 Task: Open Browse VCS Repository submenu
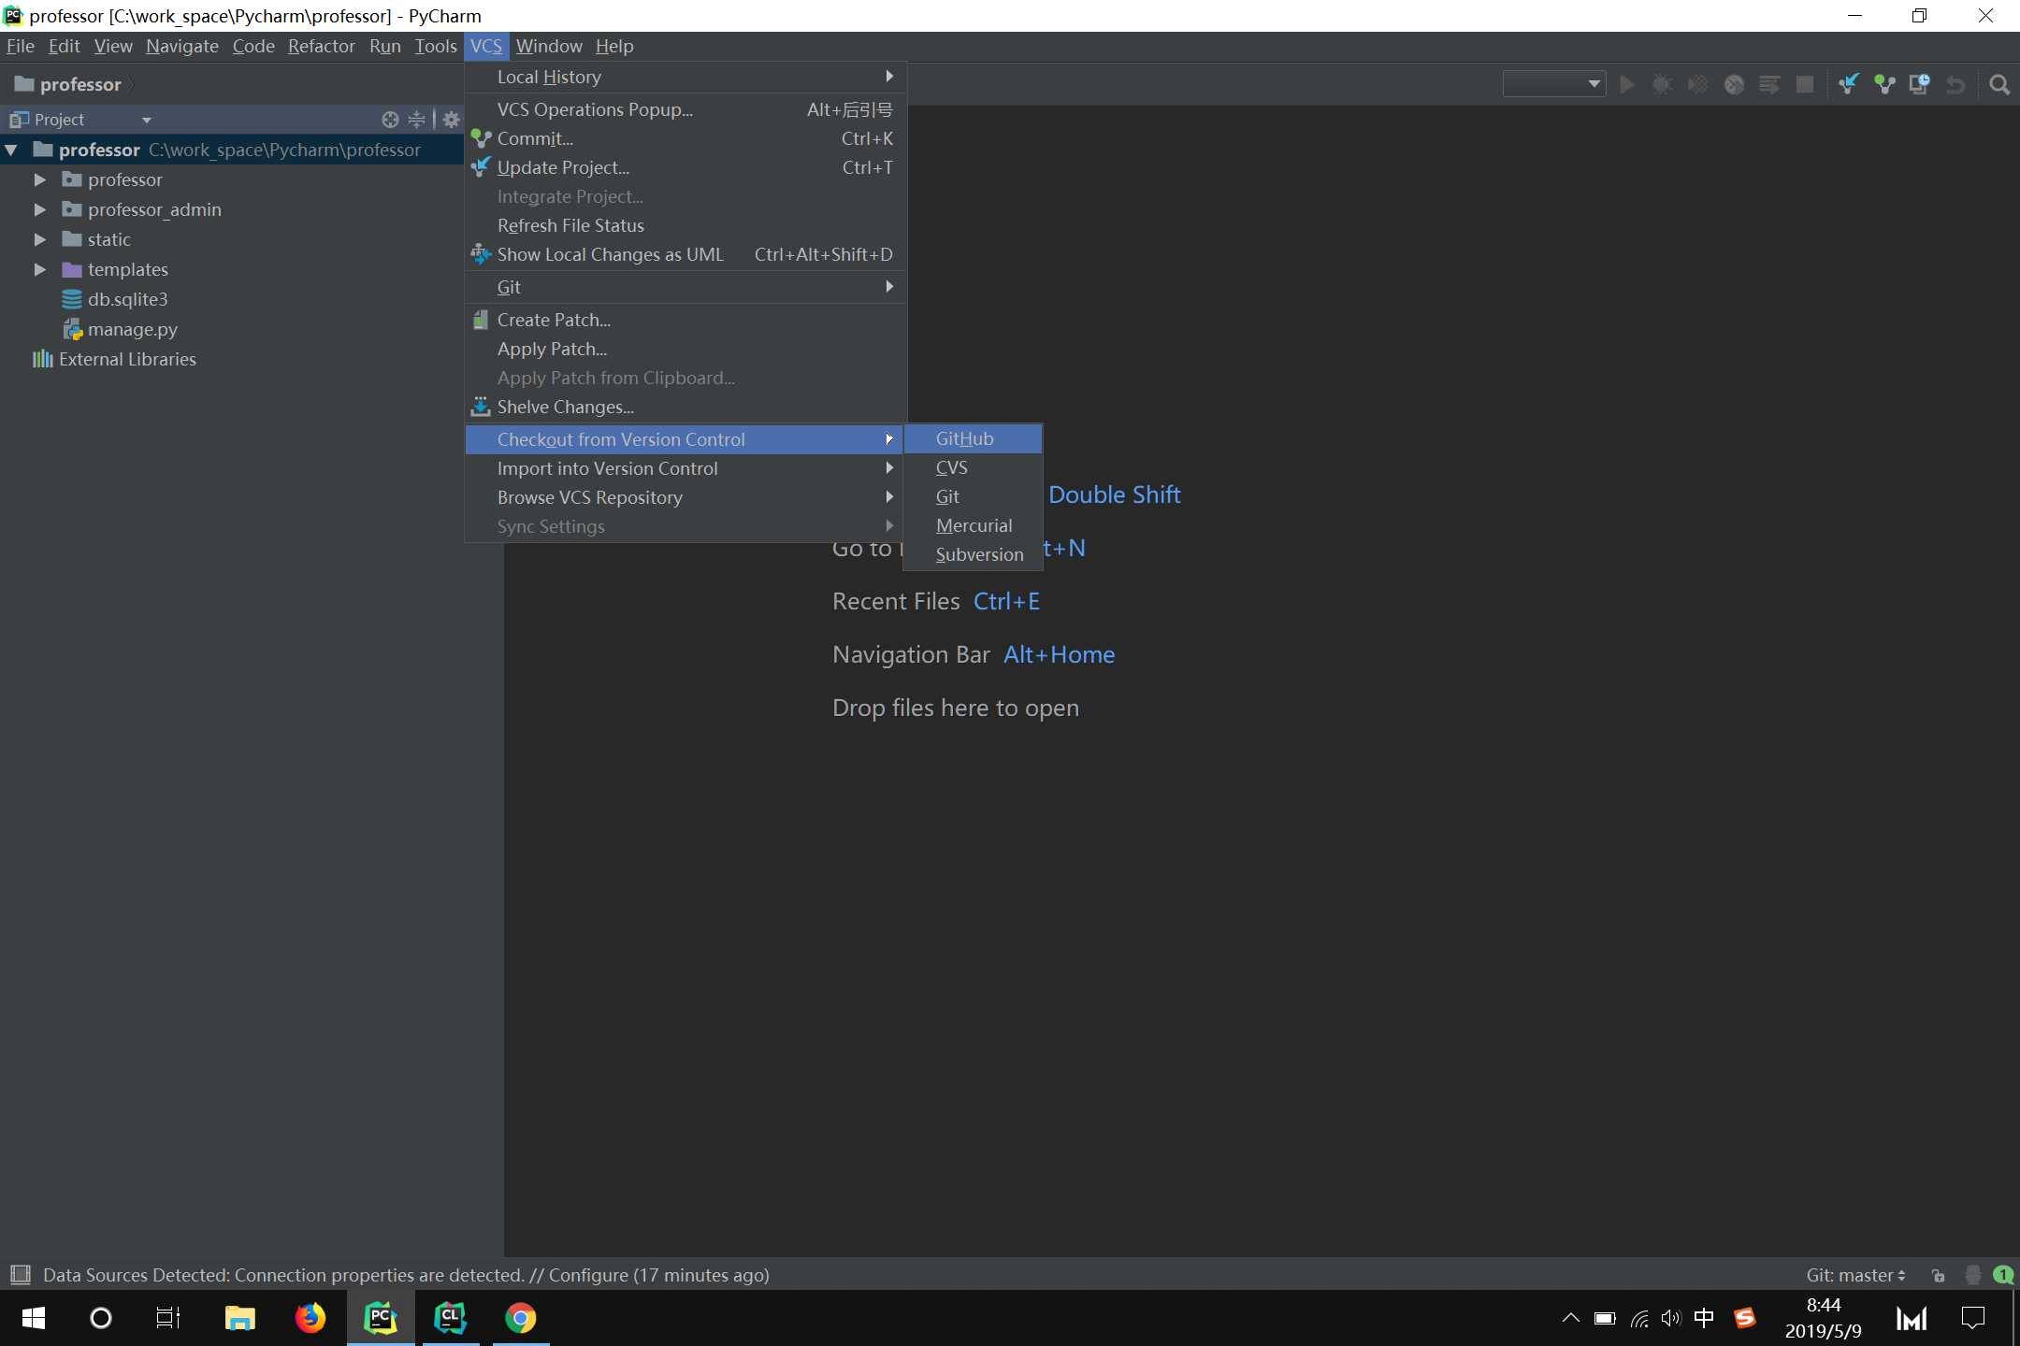[x=685, y=497]
